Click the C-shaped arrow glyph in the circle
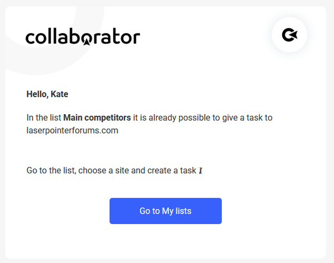 [290, 35]
